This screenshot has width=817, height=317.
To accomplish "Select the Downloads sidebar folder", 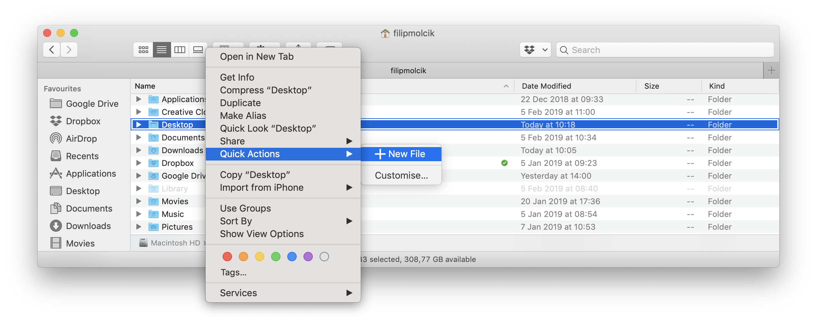I will (88, 226).
